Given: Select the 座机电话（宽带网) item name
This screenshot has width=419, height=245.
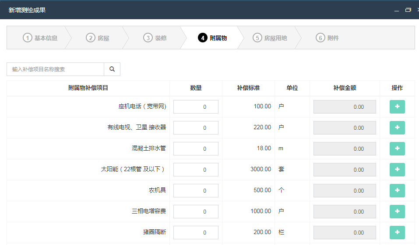Looking at the screenshot, I should 142,107.
